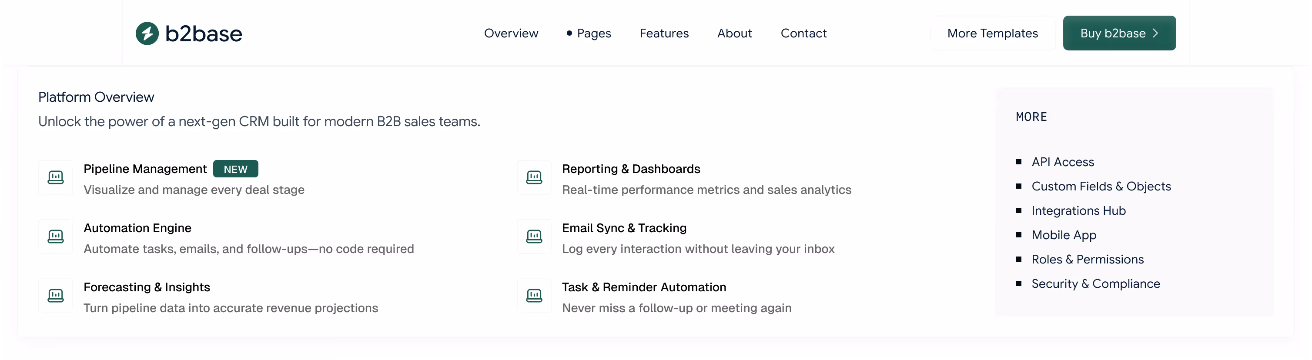Open the Overview nav menu

(511, 33)
